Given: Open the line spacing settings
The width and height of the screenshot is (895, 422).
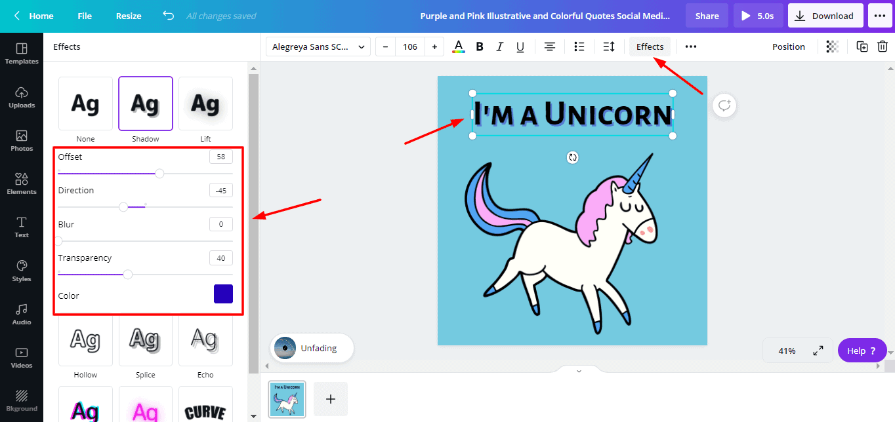Looking at the screenshot, I should pos(608,47).
